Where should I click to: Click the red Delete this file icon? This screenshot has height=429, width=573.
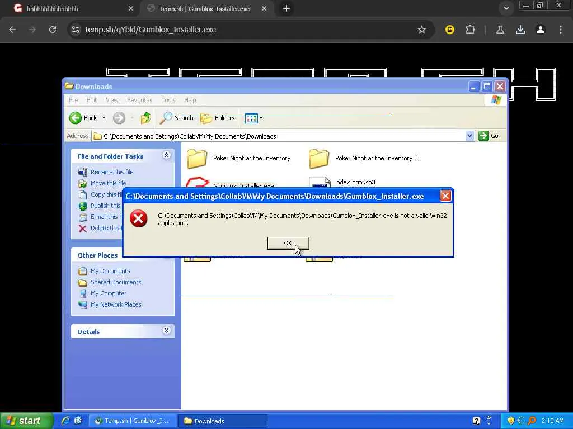pos(83,228)
